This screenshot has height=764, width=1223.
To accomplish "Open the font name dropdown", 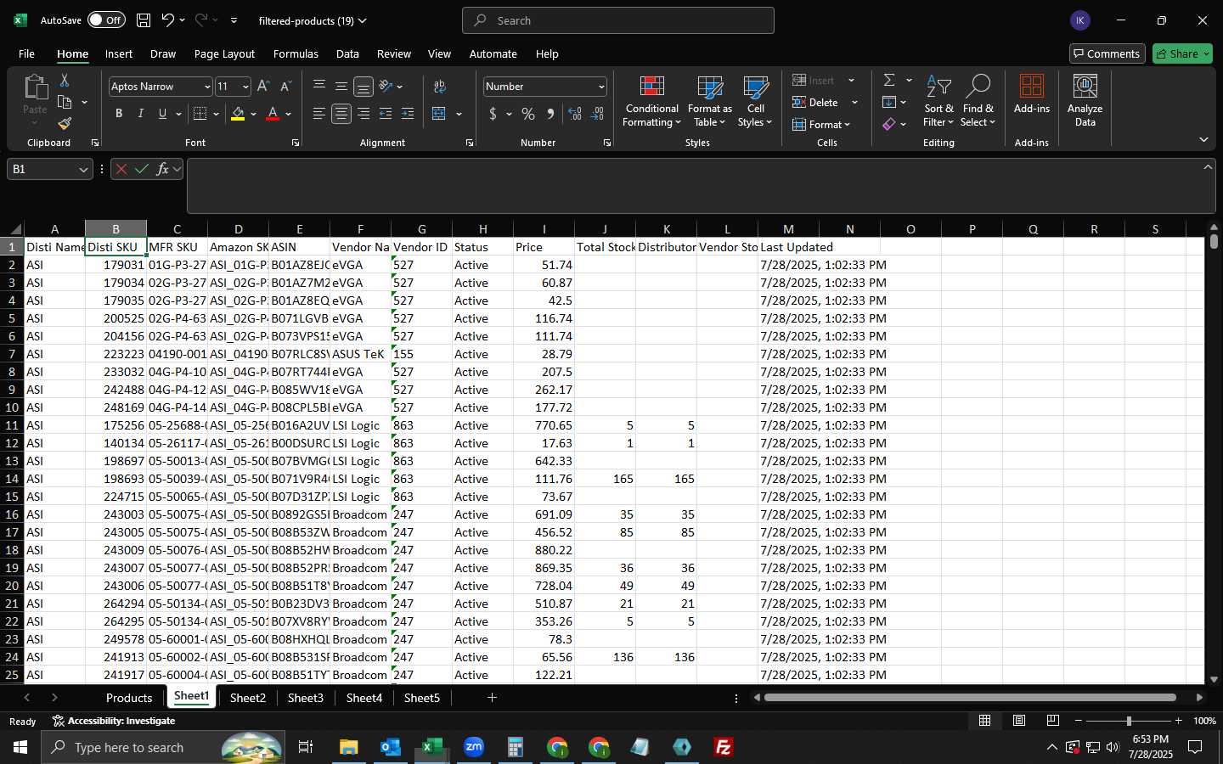I will coord(206,87).
